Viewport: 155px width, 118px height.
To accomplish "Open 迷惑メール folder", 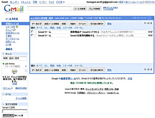I will click(x=11, y=42).
